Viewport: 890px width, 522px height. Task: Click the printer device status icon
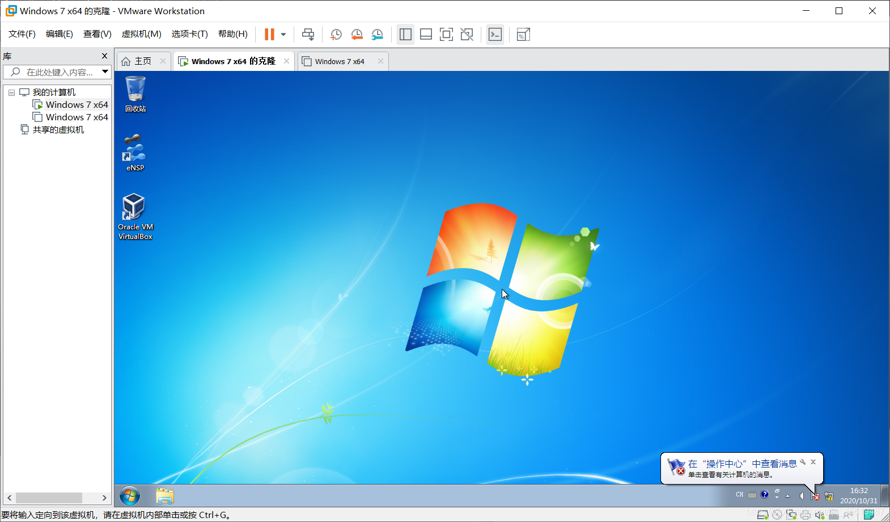click(x=806, y=515)
